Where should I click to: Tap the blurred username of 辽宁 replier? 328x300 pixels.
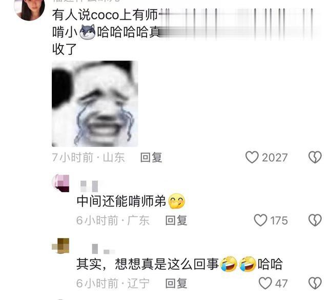click(104, 249)
